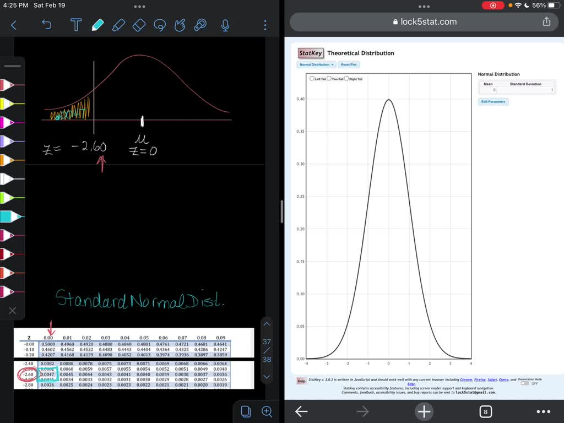Turn on the Right Tail checkbox
Screen dimensions: 564x423
(x=346, y=78)
